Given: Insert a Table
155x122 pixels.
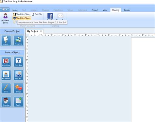Looking at the screenshot, I should [x=19, y=101].
